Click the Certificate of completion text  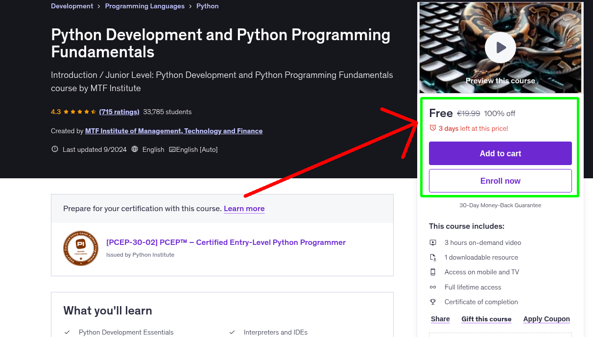tap(481, 302)
